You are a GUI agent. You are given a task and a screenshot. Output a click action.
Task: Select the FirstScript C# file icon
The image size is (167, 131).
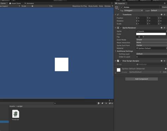[16, 114]
